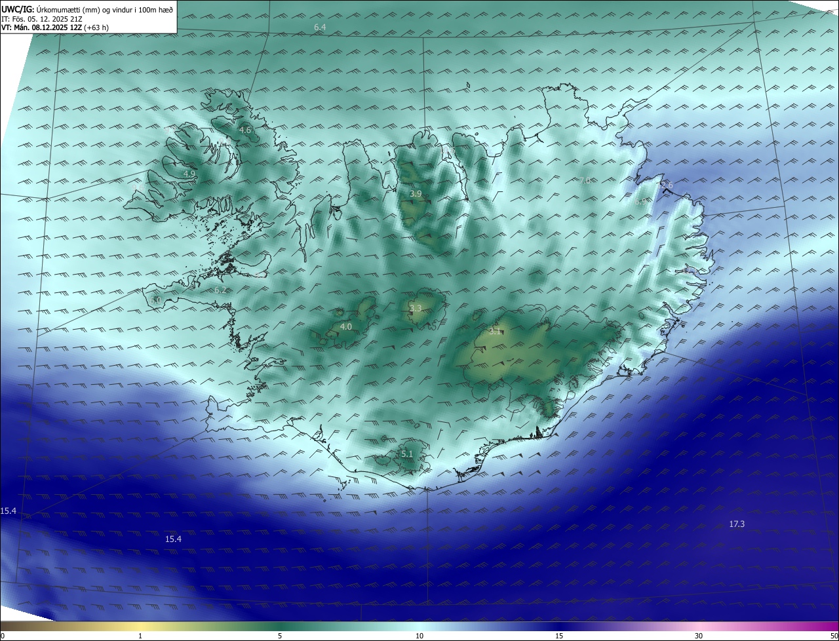
Task: Click the color scale at tick 10
Action: 419,636
